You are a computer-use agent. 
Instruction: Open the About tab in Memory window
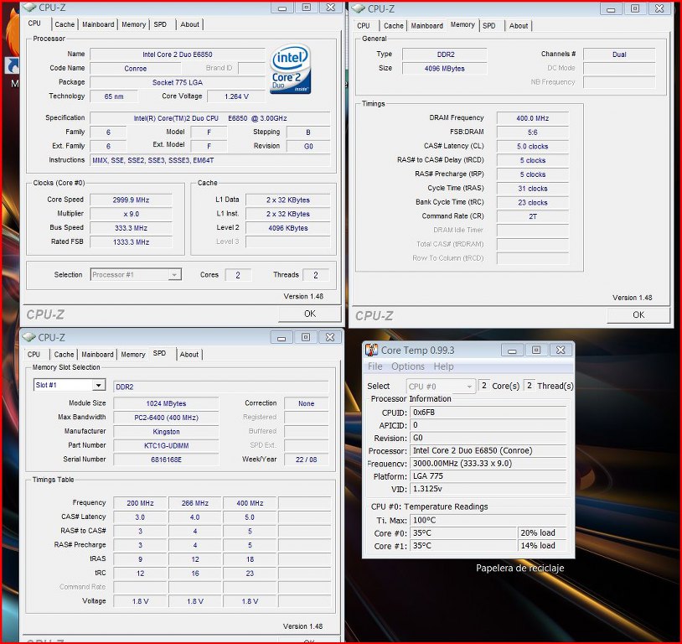point(519,25)
